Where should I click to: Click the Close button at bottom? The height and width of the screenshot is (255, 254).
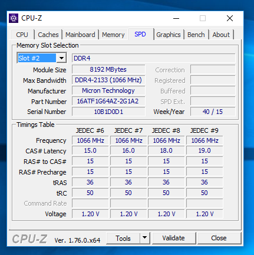[x=219, y=238]
